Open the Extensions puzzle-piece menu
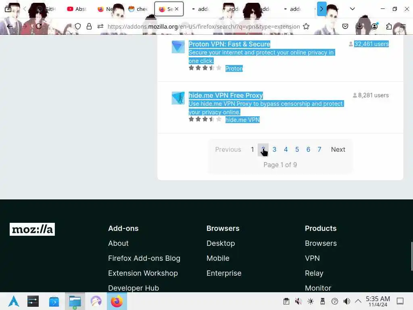 (389, 26)
